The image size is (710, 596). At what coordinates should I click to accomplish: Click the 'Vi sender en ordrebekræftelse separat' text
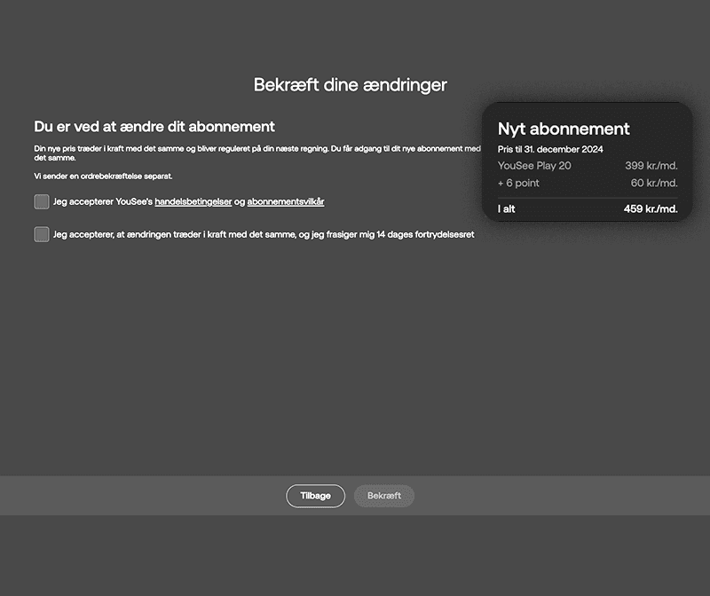tap(103, 176)
